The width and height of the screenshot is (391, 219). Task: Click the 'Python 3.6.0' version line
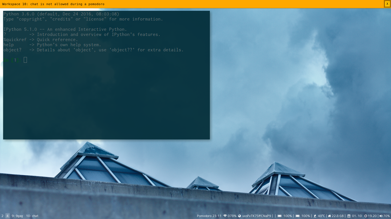61,14
